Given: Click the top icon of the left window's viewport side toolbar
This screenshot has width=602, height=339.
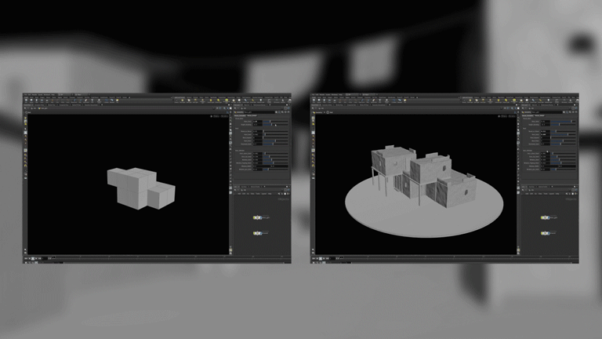Looking at the screenshot, I should 26,118.
